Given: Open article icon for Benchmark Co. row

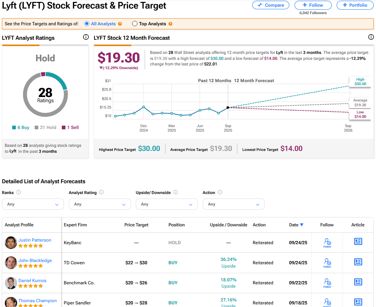Looking at the screenshot, I should click(358, 282).
